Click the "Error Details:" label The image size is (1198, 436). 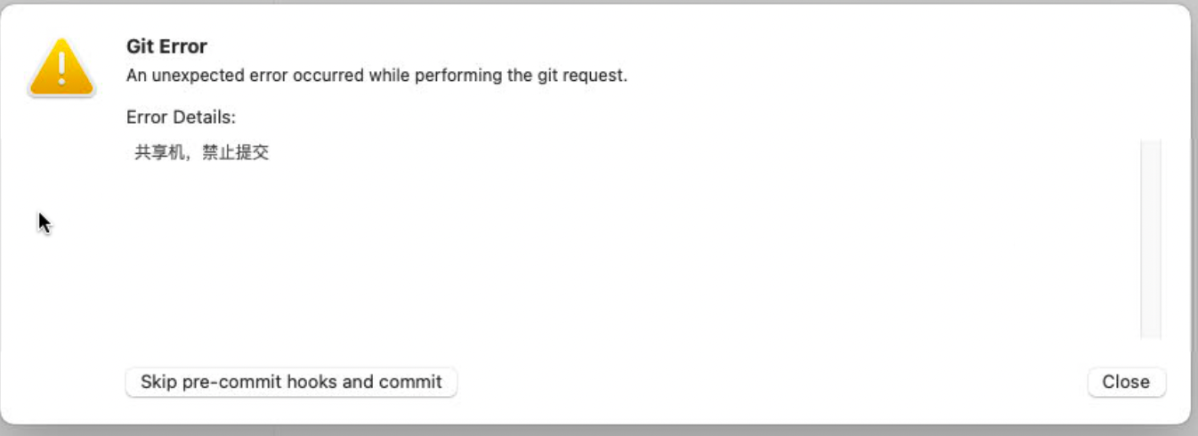pyautogui.click(x=181, y=117)
